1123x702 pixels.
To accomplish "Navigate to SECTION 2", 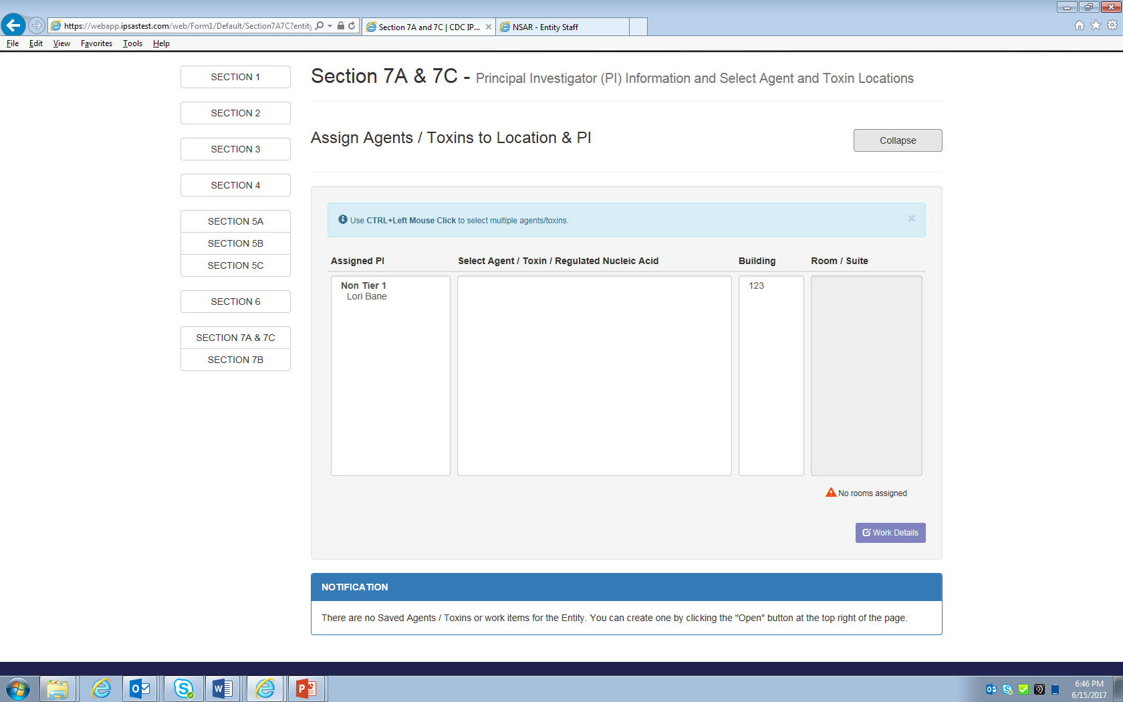I will 235,113.
